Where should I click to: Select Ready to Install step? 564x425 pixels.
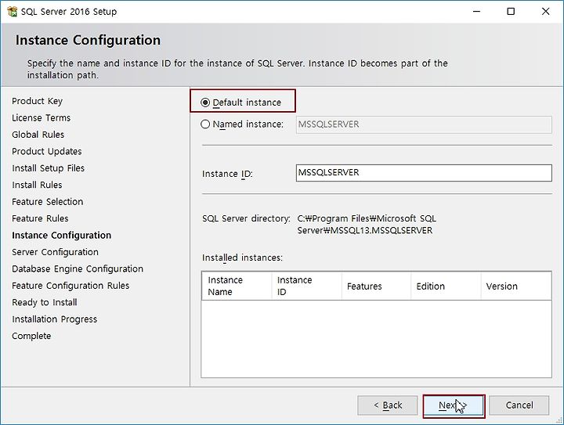[x=44, y=302]
